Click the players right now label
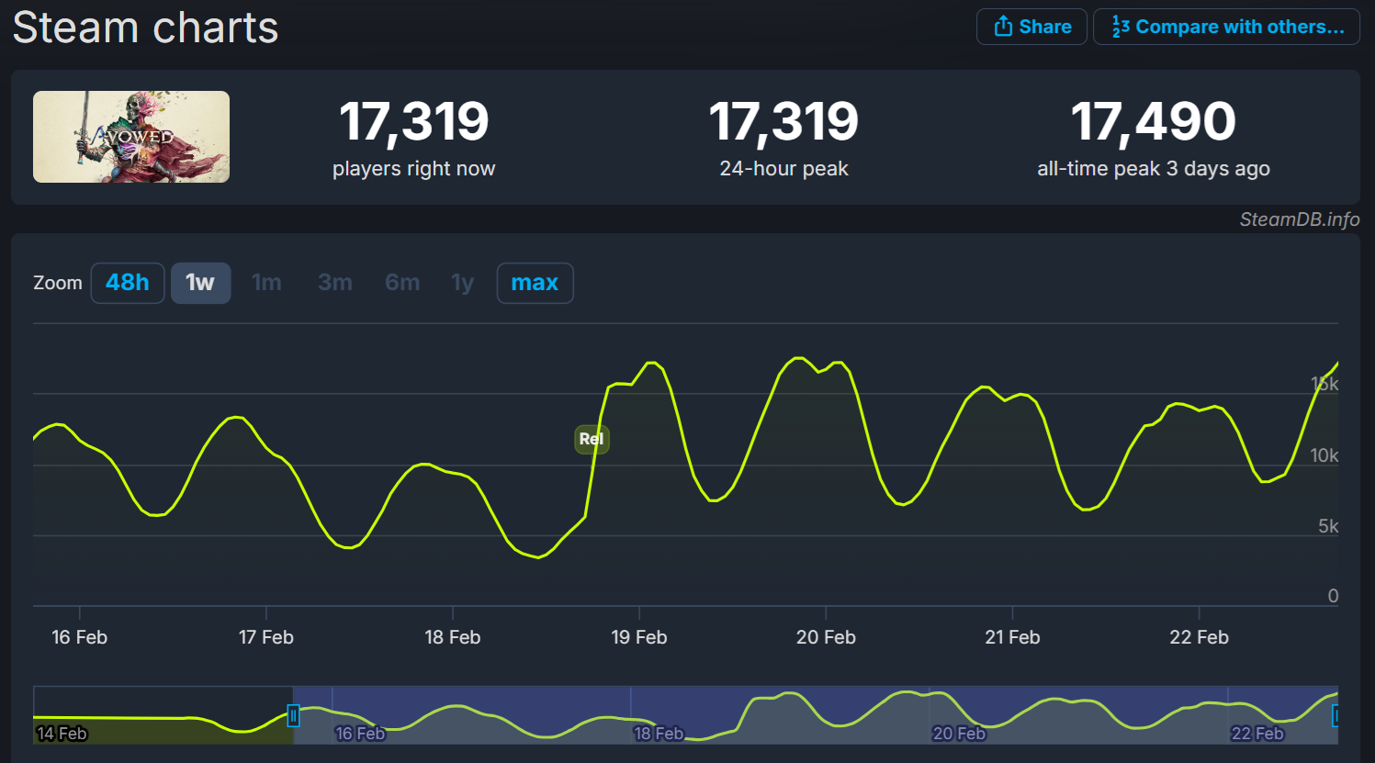 pyautogui.click(x=413, y=169)
